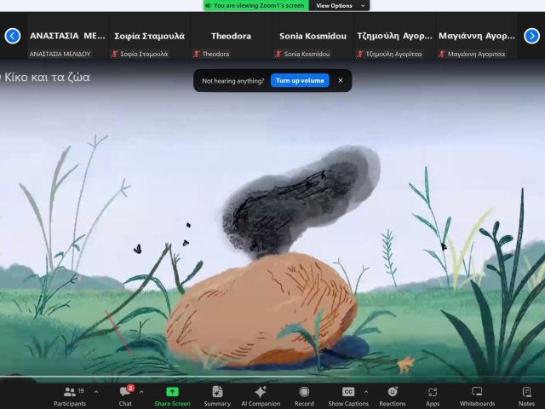This screenshot has height=409, width=545.
Task: Click the ΑΝΑΣΤΑΣΙΑ ΜΕΛΙΔΟΥ name label
Action: [x=60, y=54]
